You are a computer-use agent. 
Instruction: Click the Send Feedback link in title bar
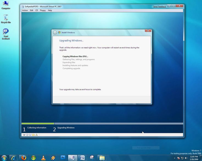point(159,7)
